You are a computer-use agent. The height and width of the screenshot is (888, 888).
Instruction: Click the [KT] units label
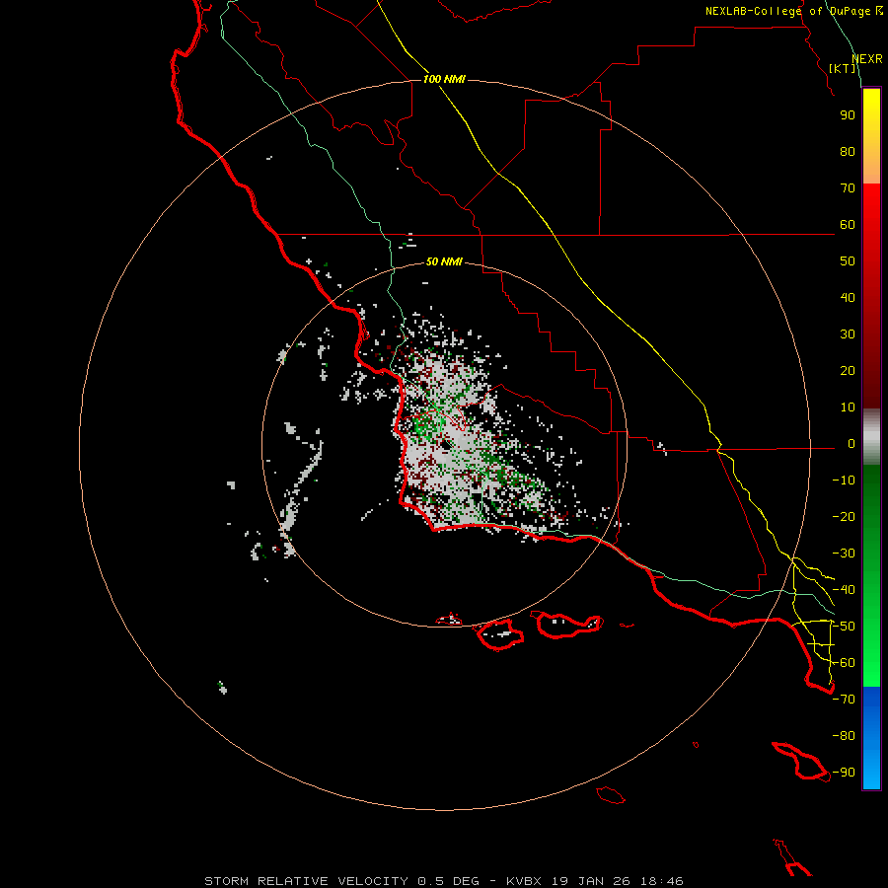pos(843,68)
